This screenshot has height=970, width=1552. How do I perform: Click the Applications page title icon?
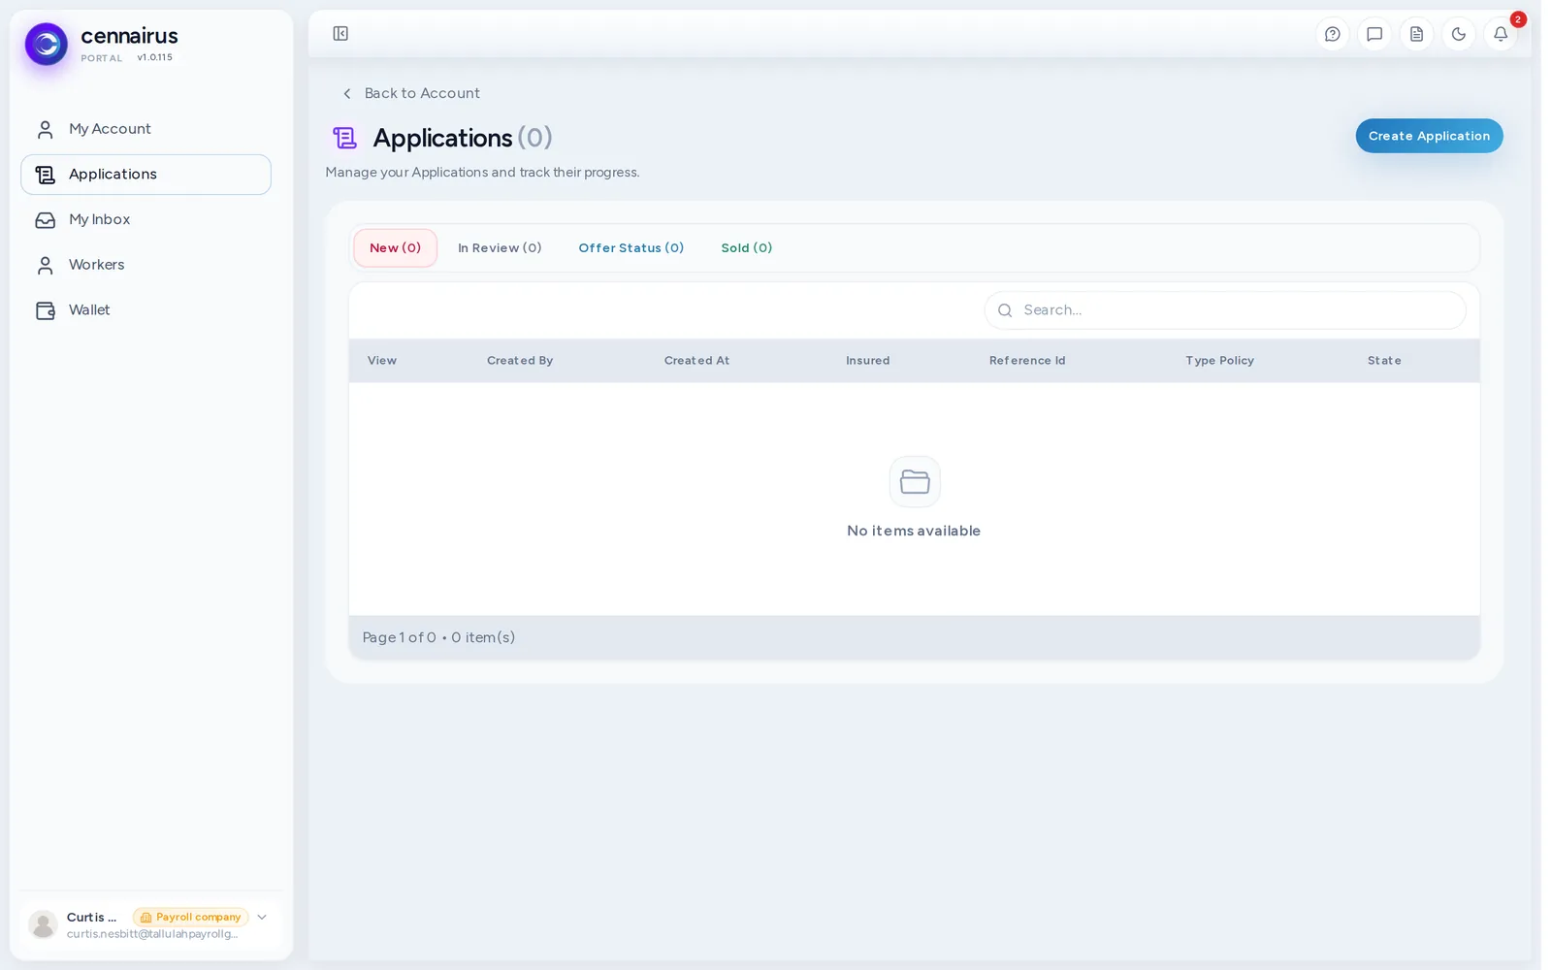[x=344, y=138]
